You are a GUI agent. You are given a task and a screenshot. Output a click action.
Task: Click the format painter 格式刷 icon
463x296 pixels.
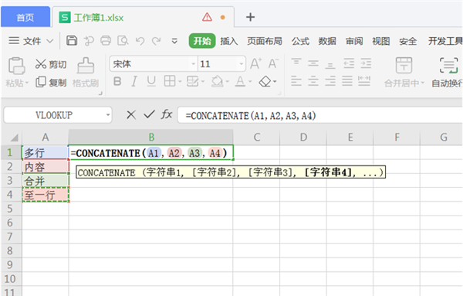click(86, 73)
